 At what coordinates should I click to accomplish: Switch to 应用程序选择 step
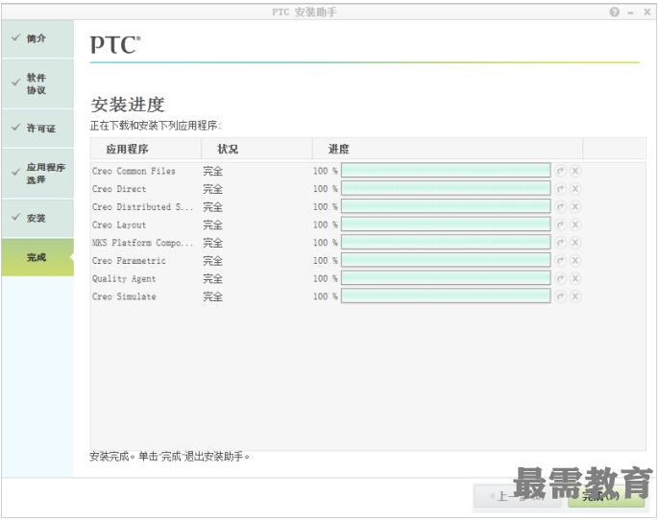[37, 173]
